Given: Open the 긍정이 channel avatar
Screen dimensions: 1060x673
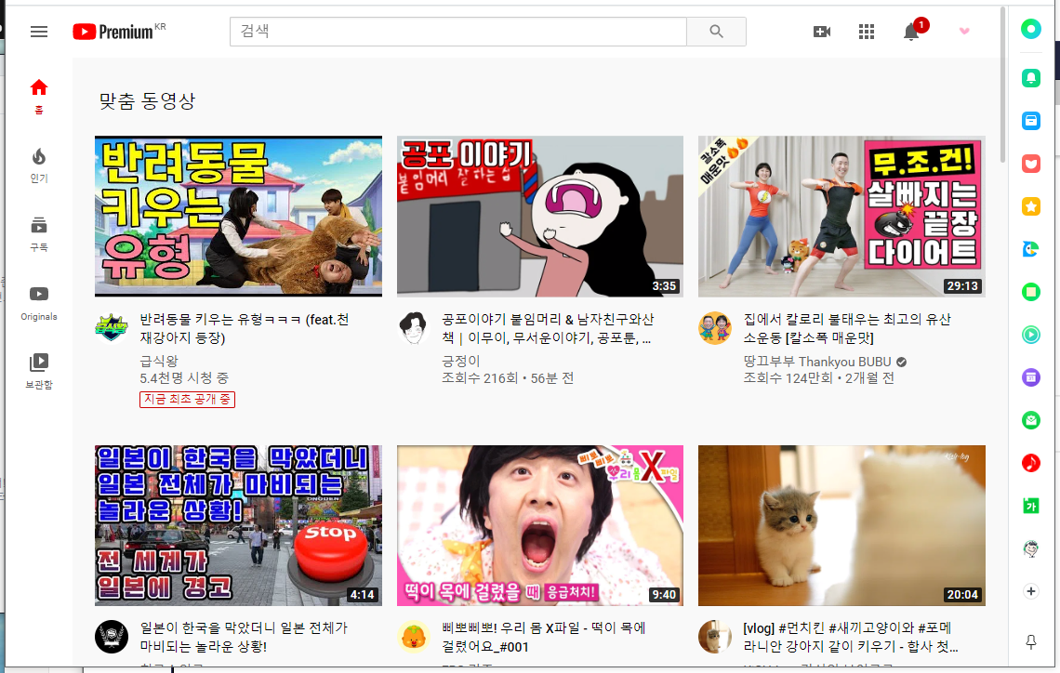Looking at the screenshot, I should [x=413, y=328].
